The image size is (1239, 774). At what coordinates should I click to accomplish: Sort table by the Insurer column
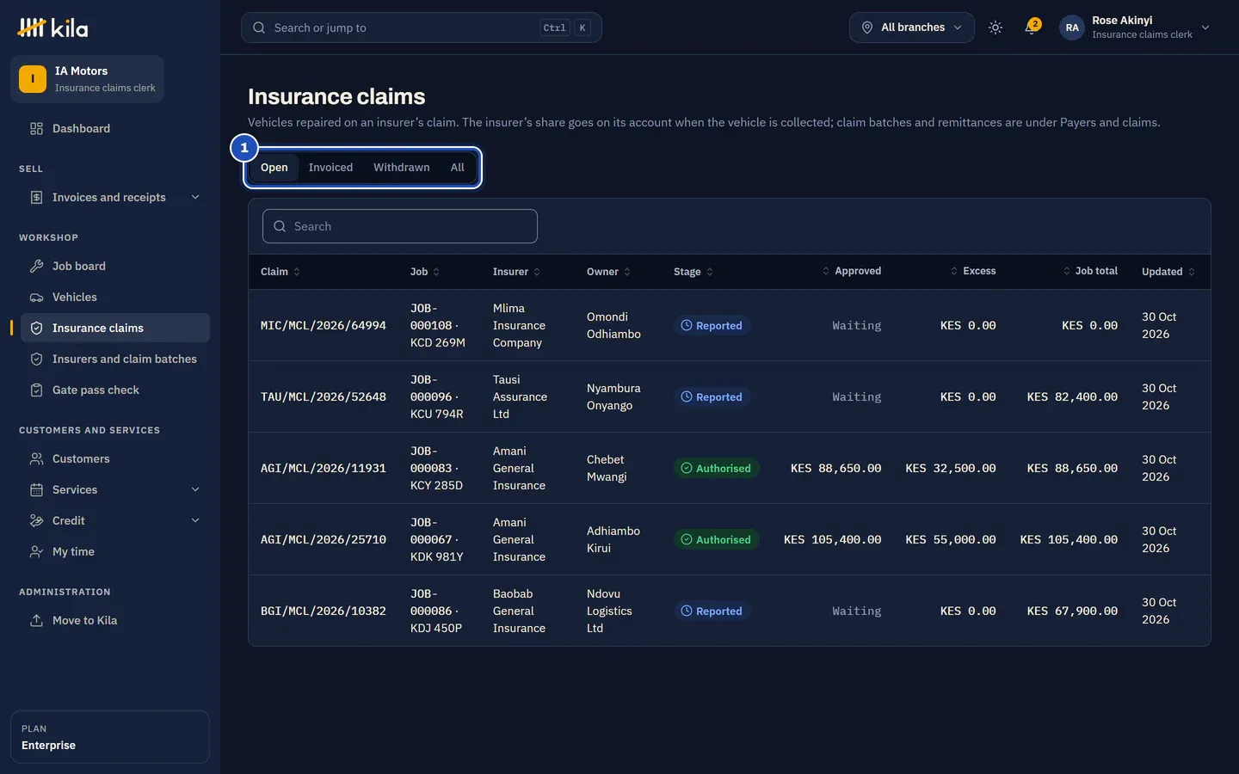click(x=516, y=272)
